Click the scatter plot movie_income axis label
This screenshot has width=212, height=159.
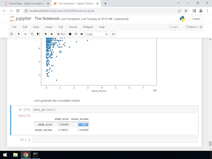(x=99, y=91)
